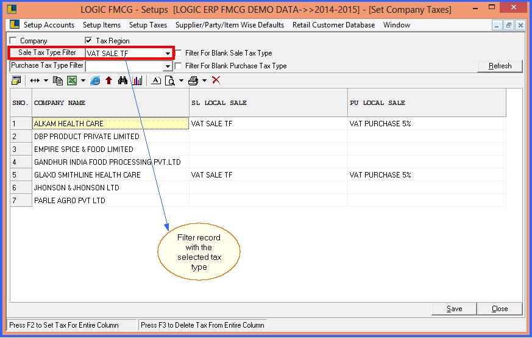Viewport: 532px width, 338px height.
Task: Open the Window menu
Action: [397, 25]
